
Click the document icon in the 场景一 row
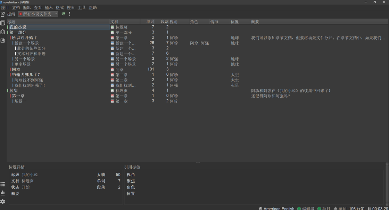pos(113,101)
